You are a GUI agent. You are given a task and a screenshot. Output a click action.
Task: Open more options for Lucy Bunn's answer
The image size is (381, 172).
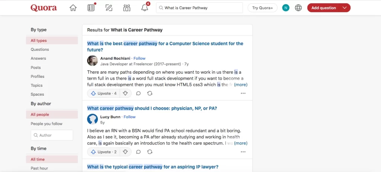pyautogui.click(x=243, y=152)
